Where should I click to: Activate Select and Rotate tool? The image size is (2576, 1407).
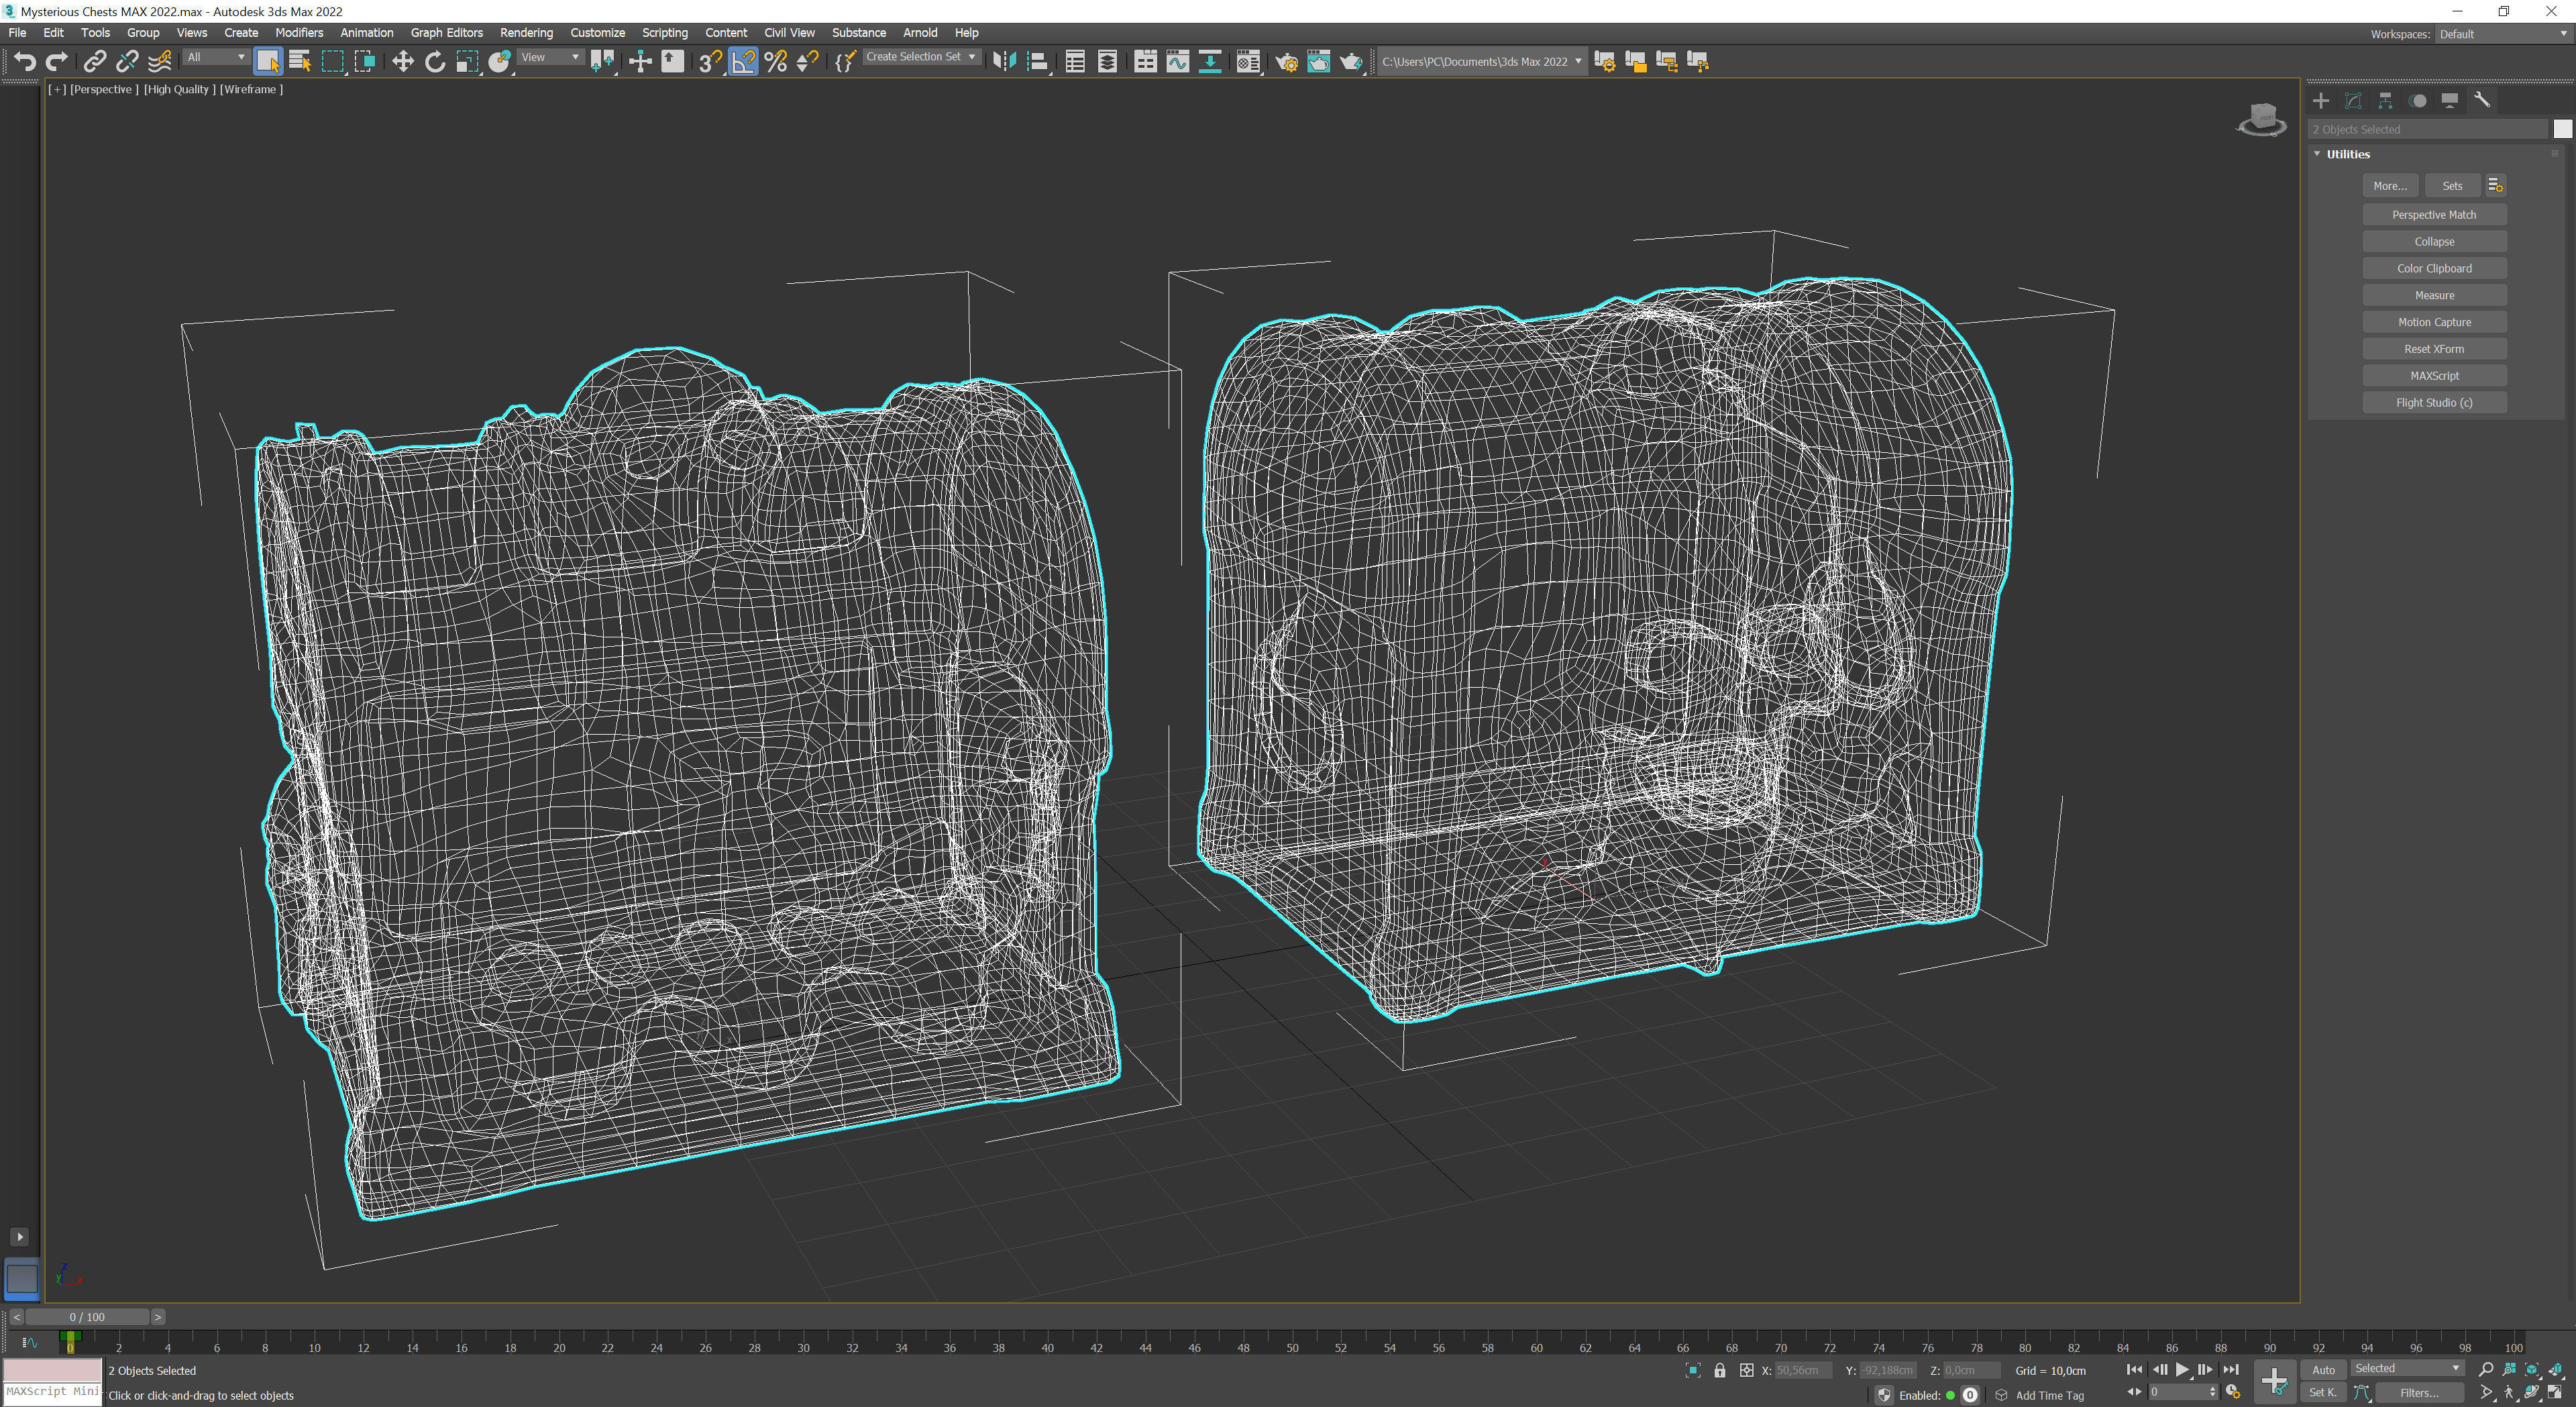435,62
